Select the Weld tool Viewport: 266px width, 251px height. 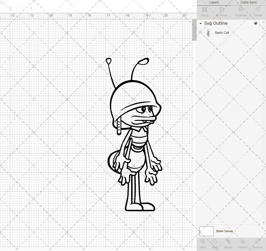(x=215, y=241)
